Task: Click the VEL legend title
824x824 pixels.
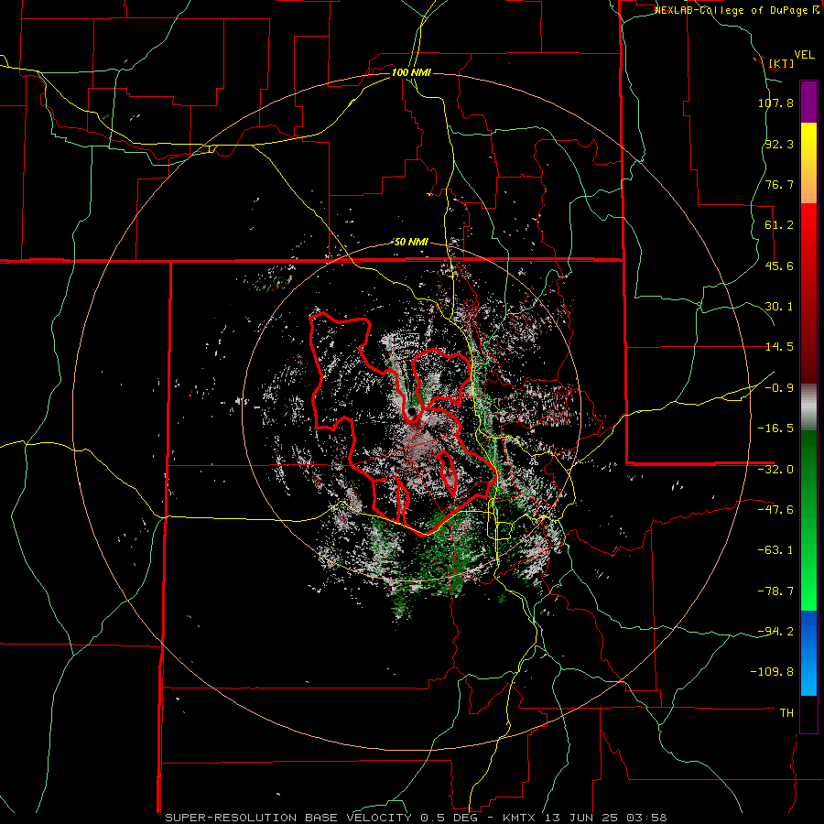Action: click(804, 55)
